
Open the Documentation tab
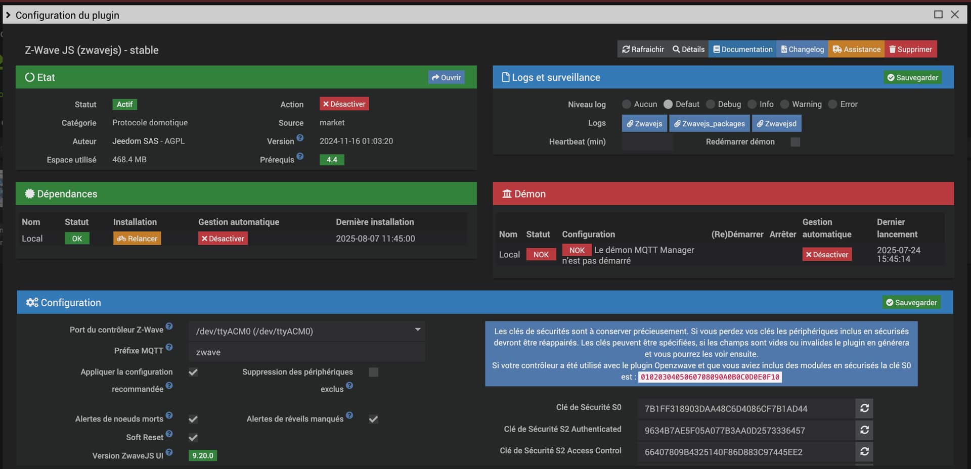[742, 50]
